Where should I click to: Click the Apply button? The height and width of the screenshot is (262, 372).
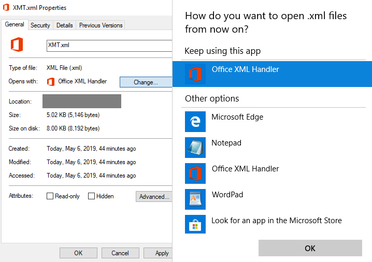159,253
